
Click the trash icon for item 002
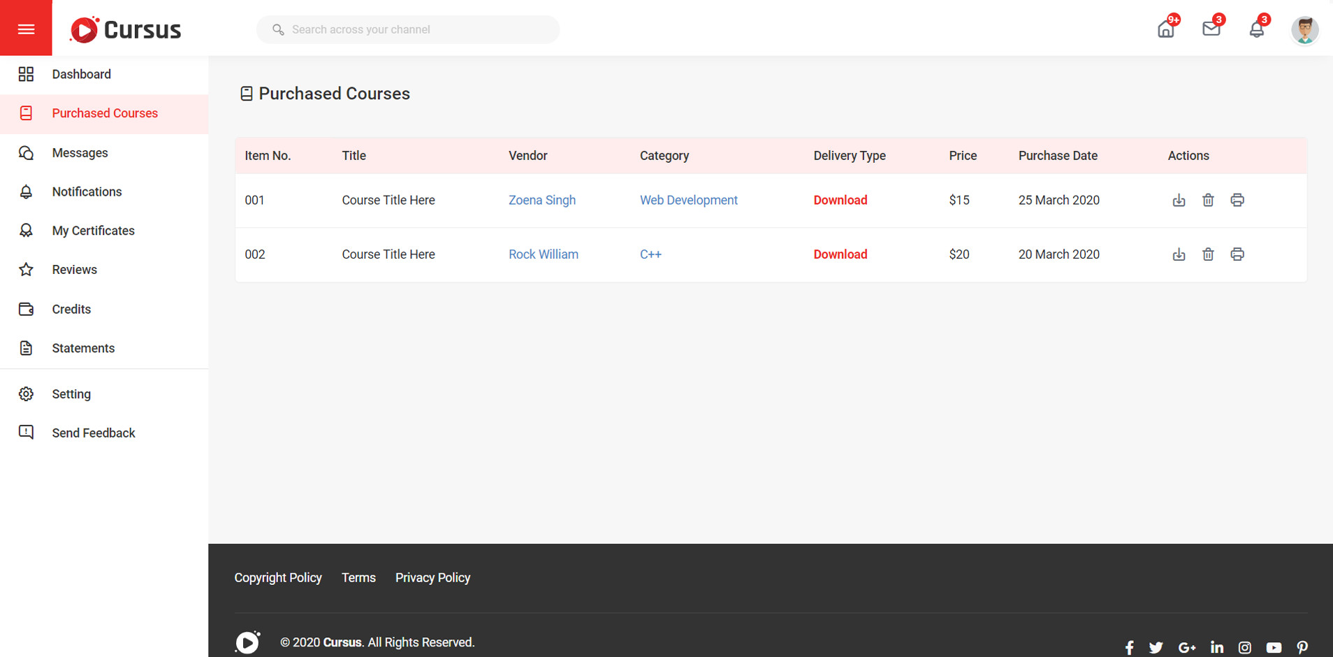point(1208,254)
